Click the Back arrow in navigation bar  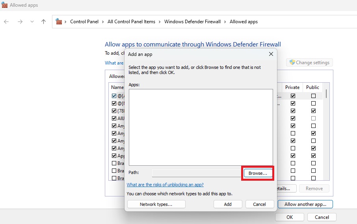[x=6, y=22]
